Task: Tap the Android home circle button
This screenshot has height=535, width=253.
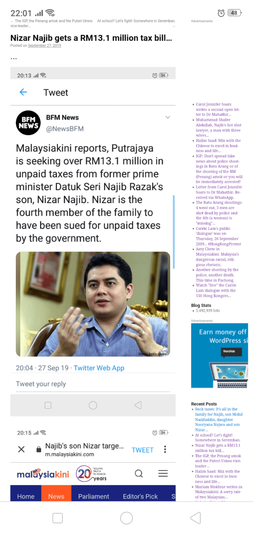Action: pos(126,518)
